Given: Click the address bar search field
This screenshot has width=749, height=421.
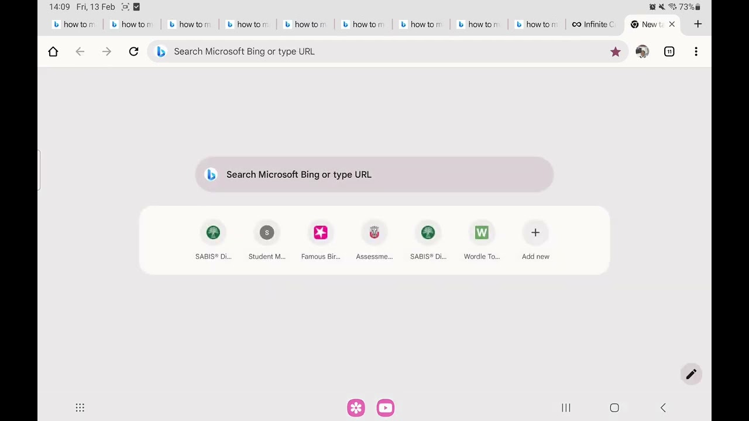Looking at the screenshot, I should coord(387,51).
